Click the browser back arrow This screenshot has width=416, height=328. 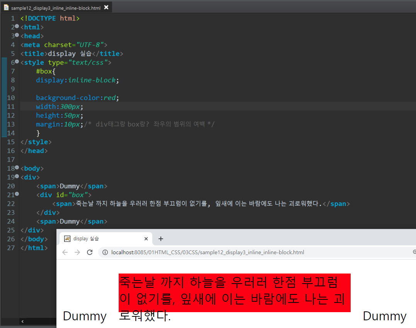pos(65,252)
